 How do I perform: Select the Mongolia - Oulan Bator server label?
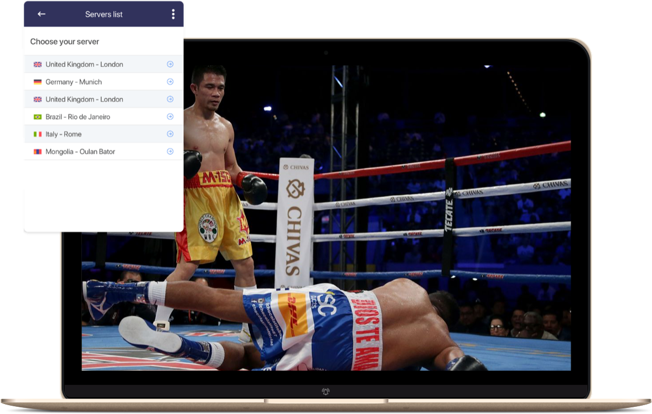coord(80,151)
